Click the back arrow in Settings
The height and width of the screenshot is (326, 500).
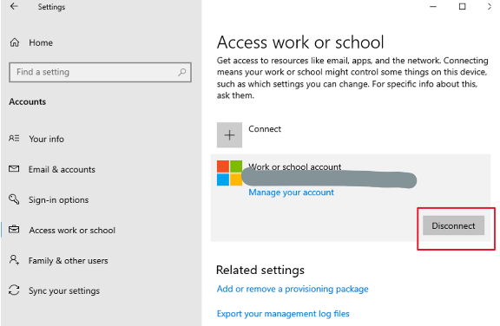pyautogui.click(x=14, y=6)
